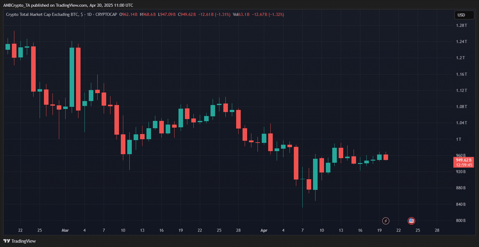Click the Vol 63.1 B volume readout
The width and height of the screenshot is (479, 247).
[241, 14]
